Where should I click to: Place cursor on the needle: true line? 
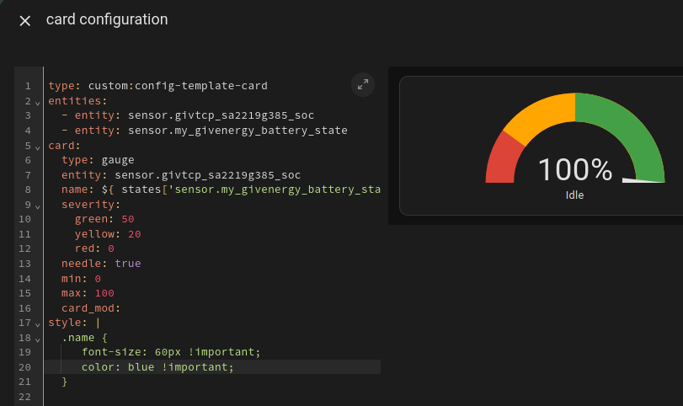[x=101, y=263]
